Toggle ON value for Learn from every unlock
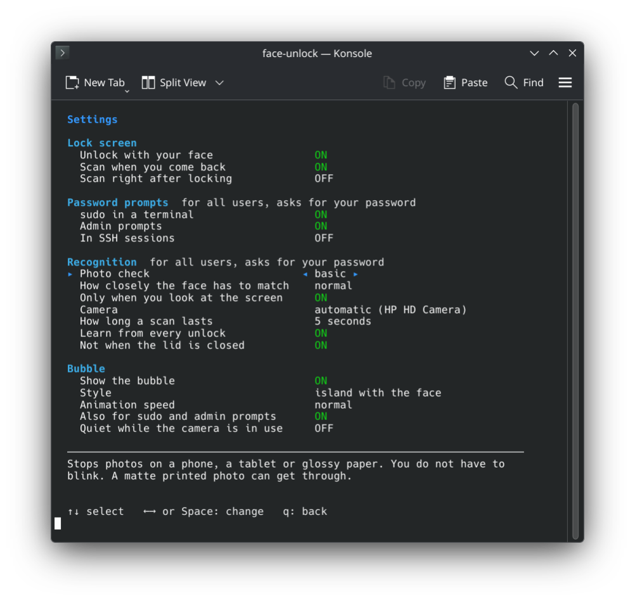This screenshot has height=603, width=635. click(x=321, y=333)
